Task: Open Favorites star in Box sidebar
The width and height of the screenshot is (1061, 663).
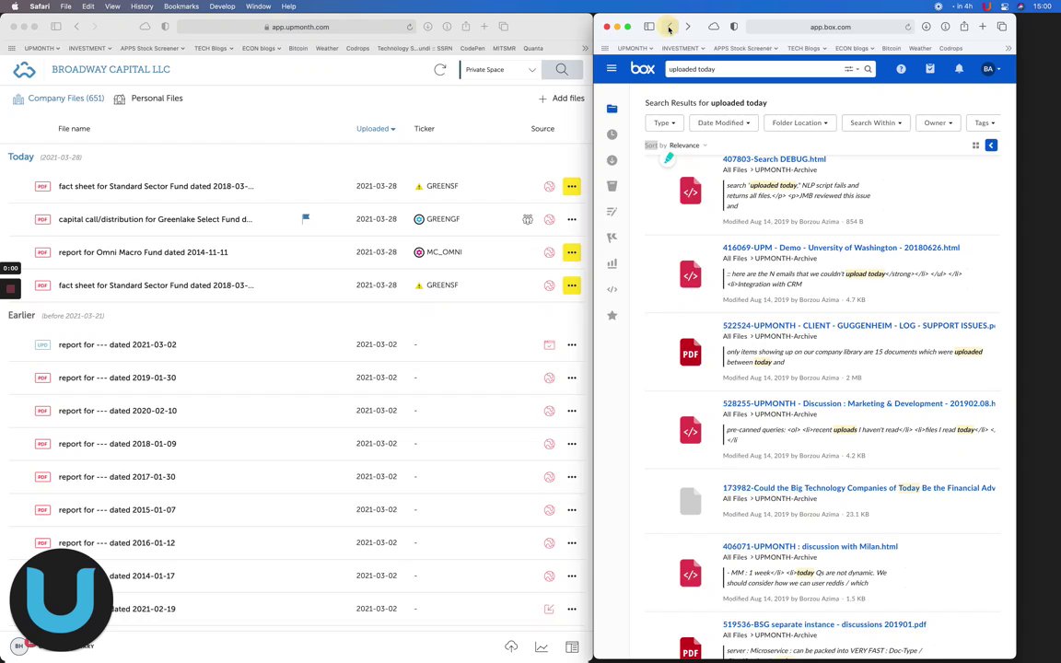Action: 612,315
